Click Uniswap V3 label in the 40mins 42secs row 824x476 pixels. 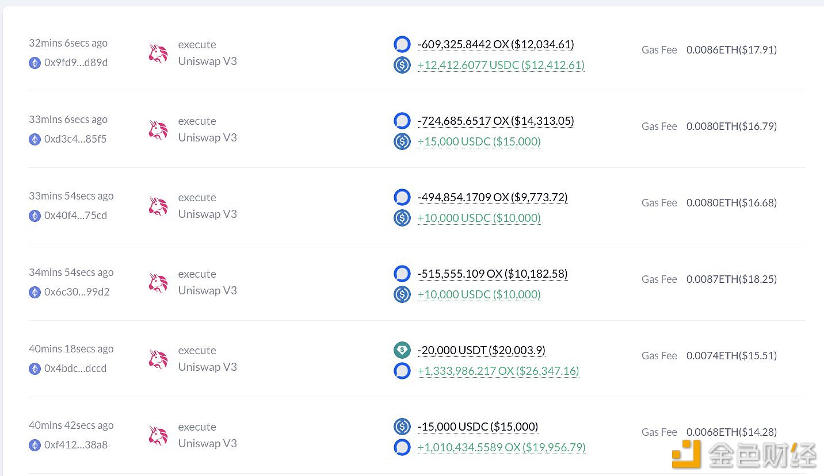208,443
